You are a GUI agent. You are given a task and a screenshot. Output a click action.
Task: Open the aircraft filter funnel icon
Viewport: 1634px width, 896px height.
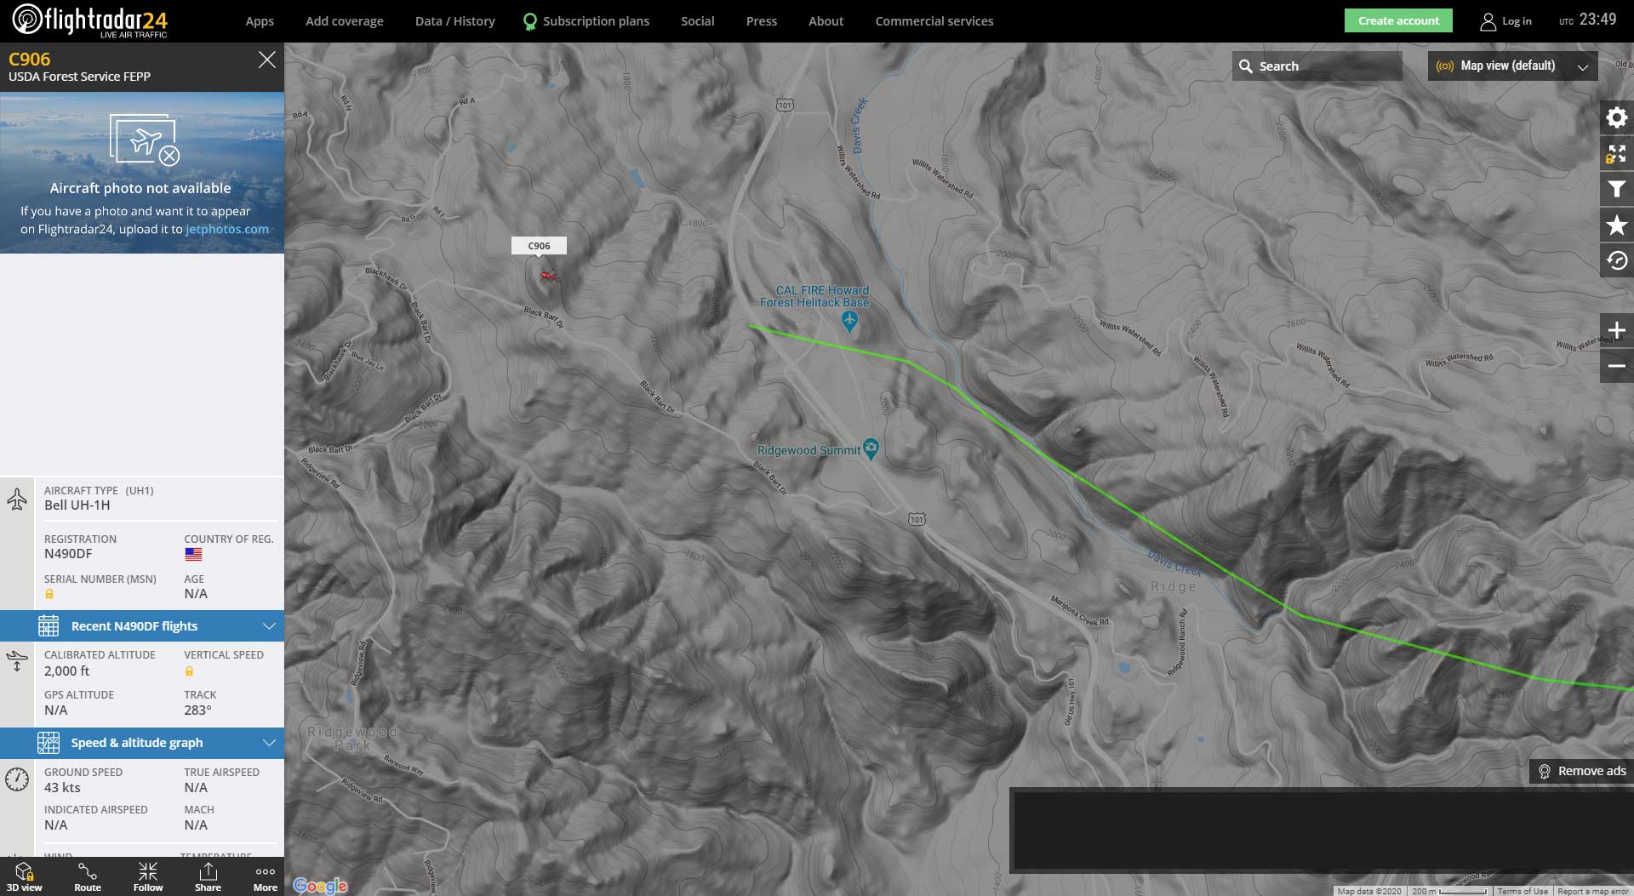1616,190
